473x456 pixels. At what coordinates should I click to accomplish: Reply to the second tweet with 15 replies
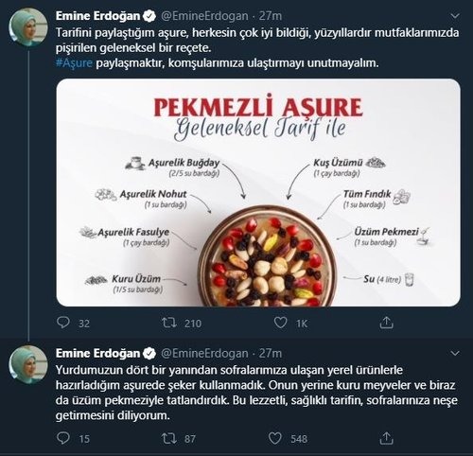63,438
